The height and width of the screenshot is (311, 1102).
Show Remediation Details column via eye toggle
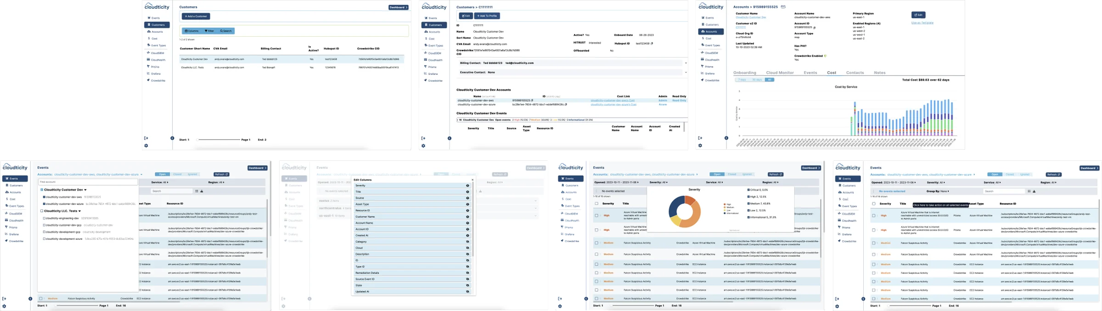(467, 273)
